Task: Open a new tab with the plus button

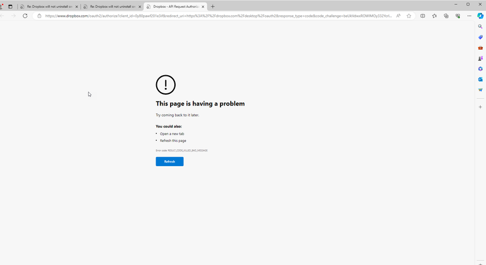Action: pos(213,7)
